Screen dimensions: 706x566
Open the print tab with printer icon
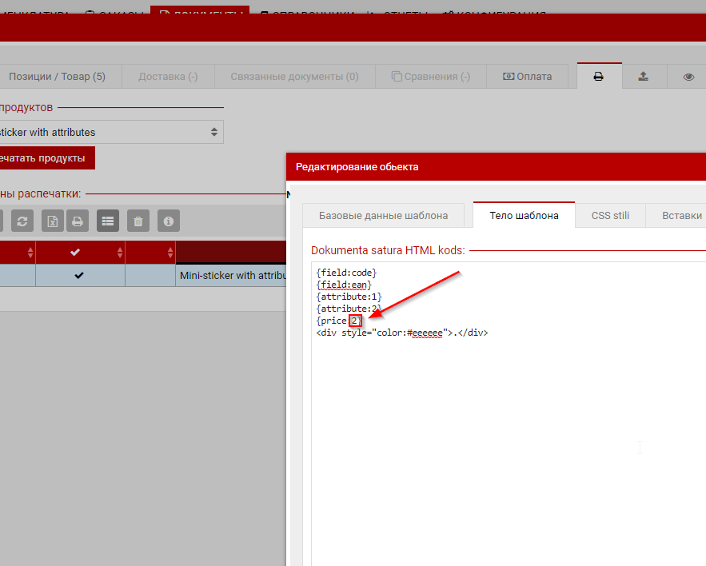click(x=598, y=77)
